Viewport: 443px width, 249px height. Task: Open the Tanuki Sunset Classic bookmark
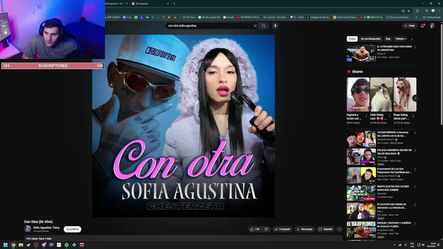pyautogui.click(x=345, y=17)
